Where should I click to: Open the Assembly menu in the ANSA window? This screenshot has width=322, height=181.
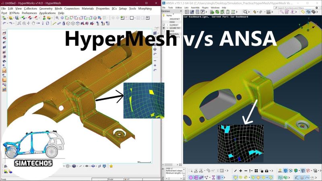coord(195,8)
